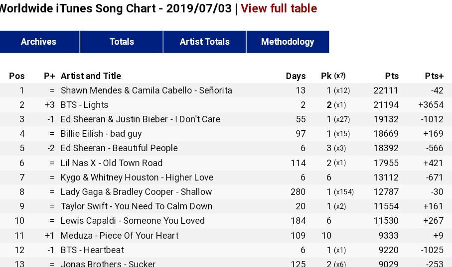Select Meduza - Piece Of Your Heart row
Screen dimensions: 452x267
(226, 236)
